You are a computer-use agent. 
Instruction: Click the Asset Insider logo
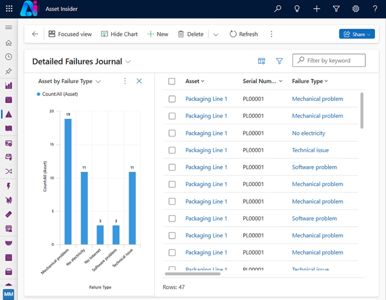(x=30, y=8)
